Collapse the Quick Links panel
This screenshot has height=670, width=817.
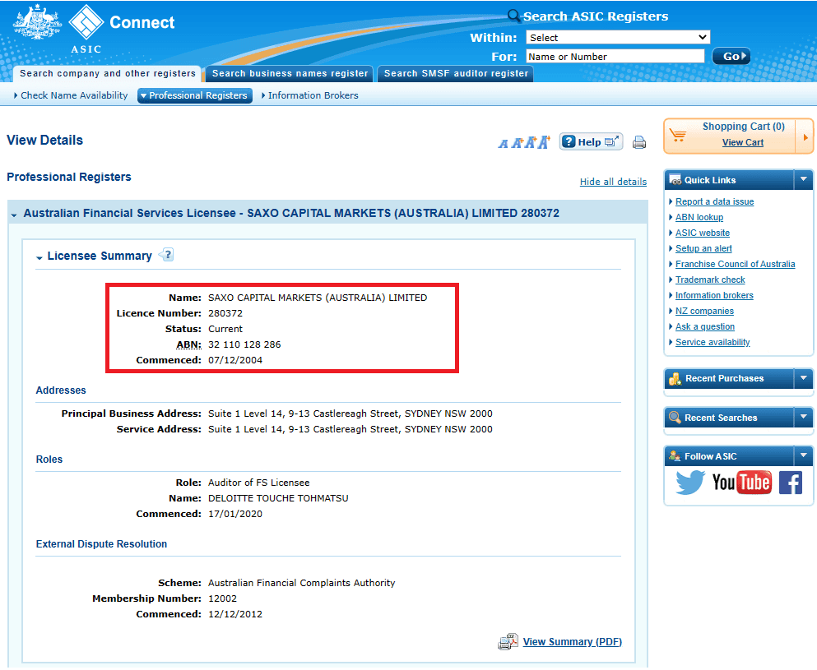point(803,179)
